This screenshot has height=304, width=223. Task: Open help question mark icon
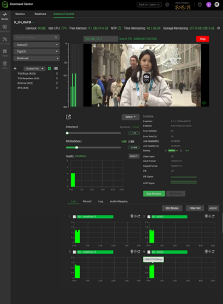point(200,5)
